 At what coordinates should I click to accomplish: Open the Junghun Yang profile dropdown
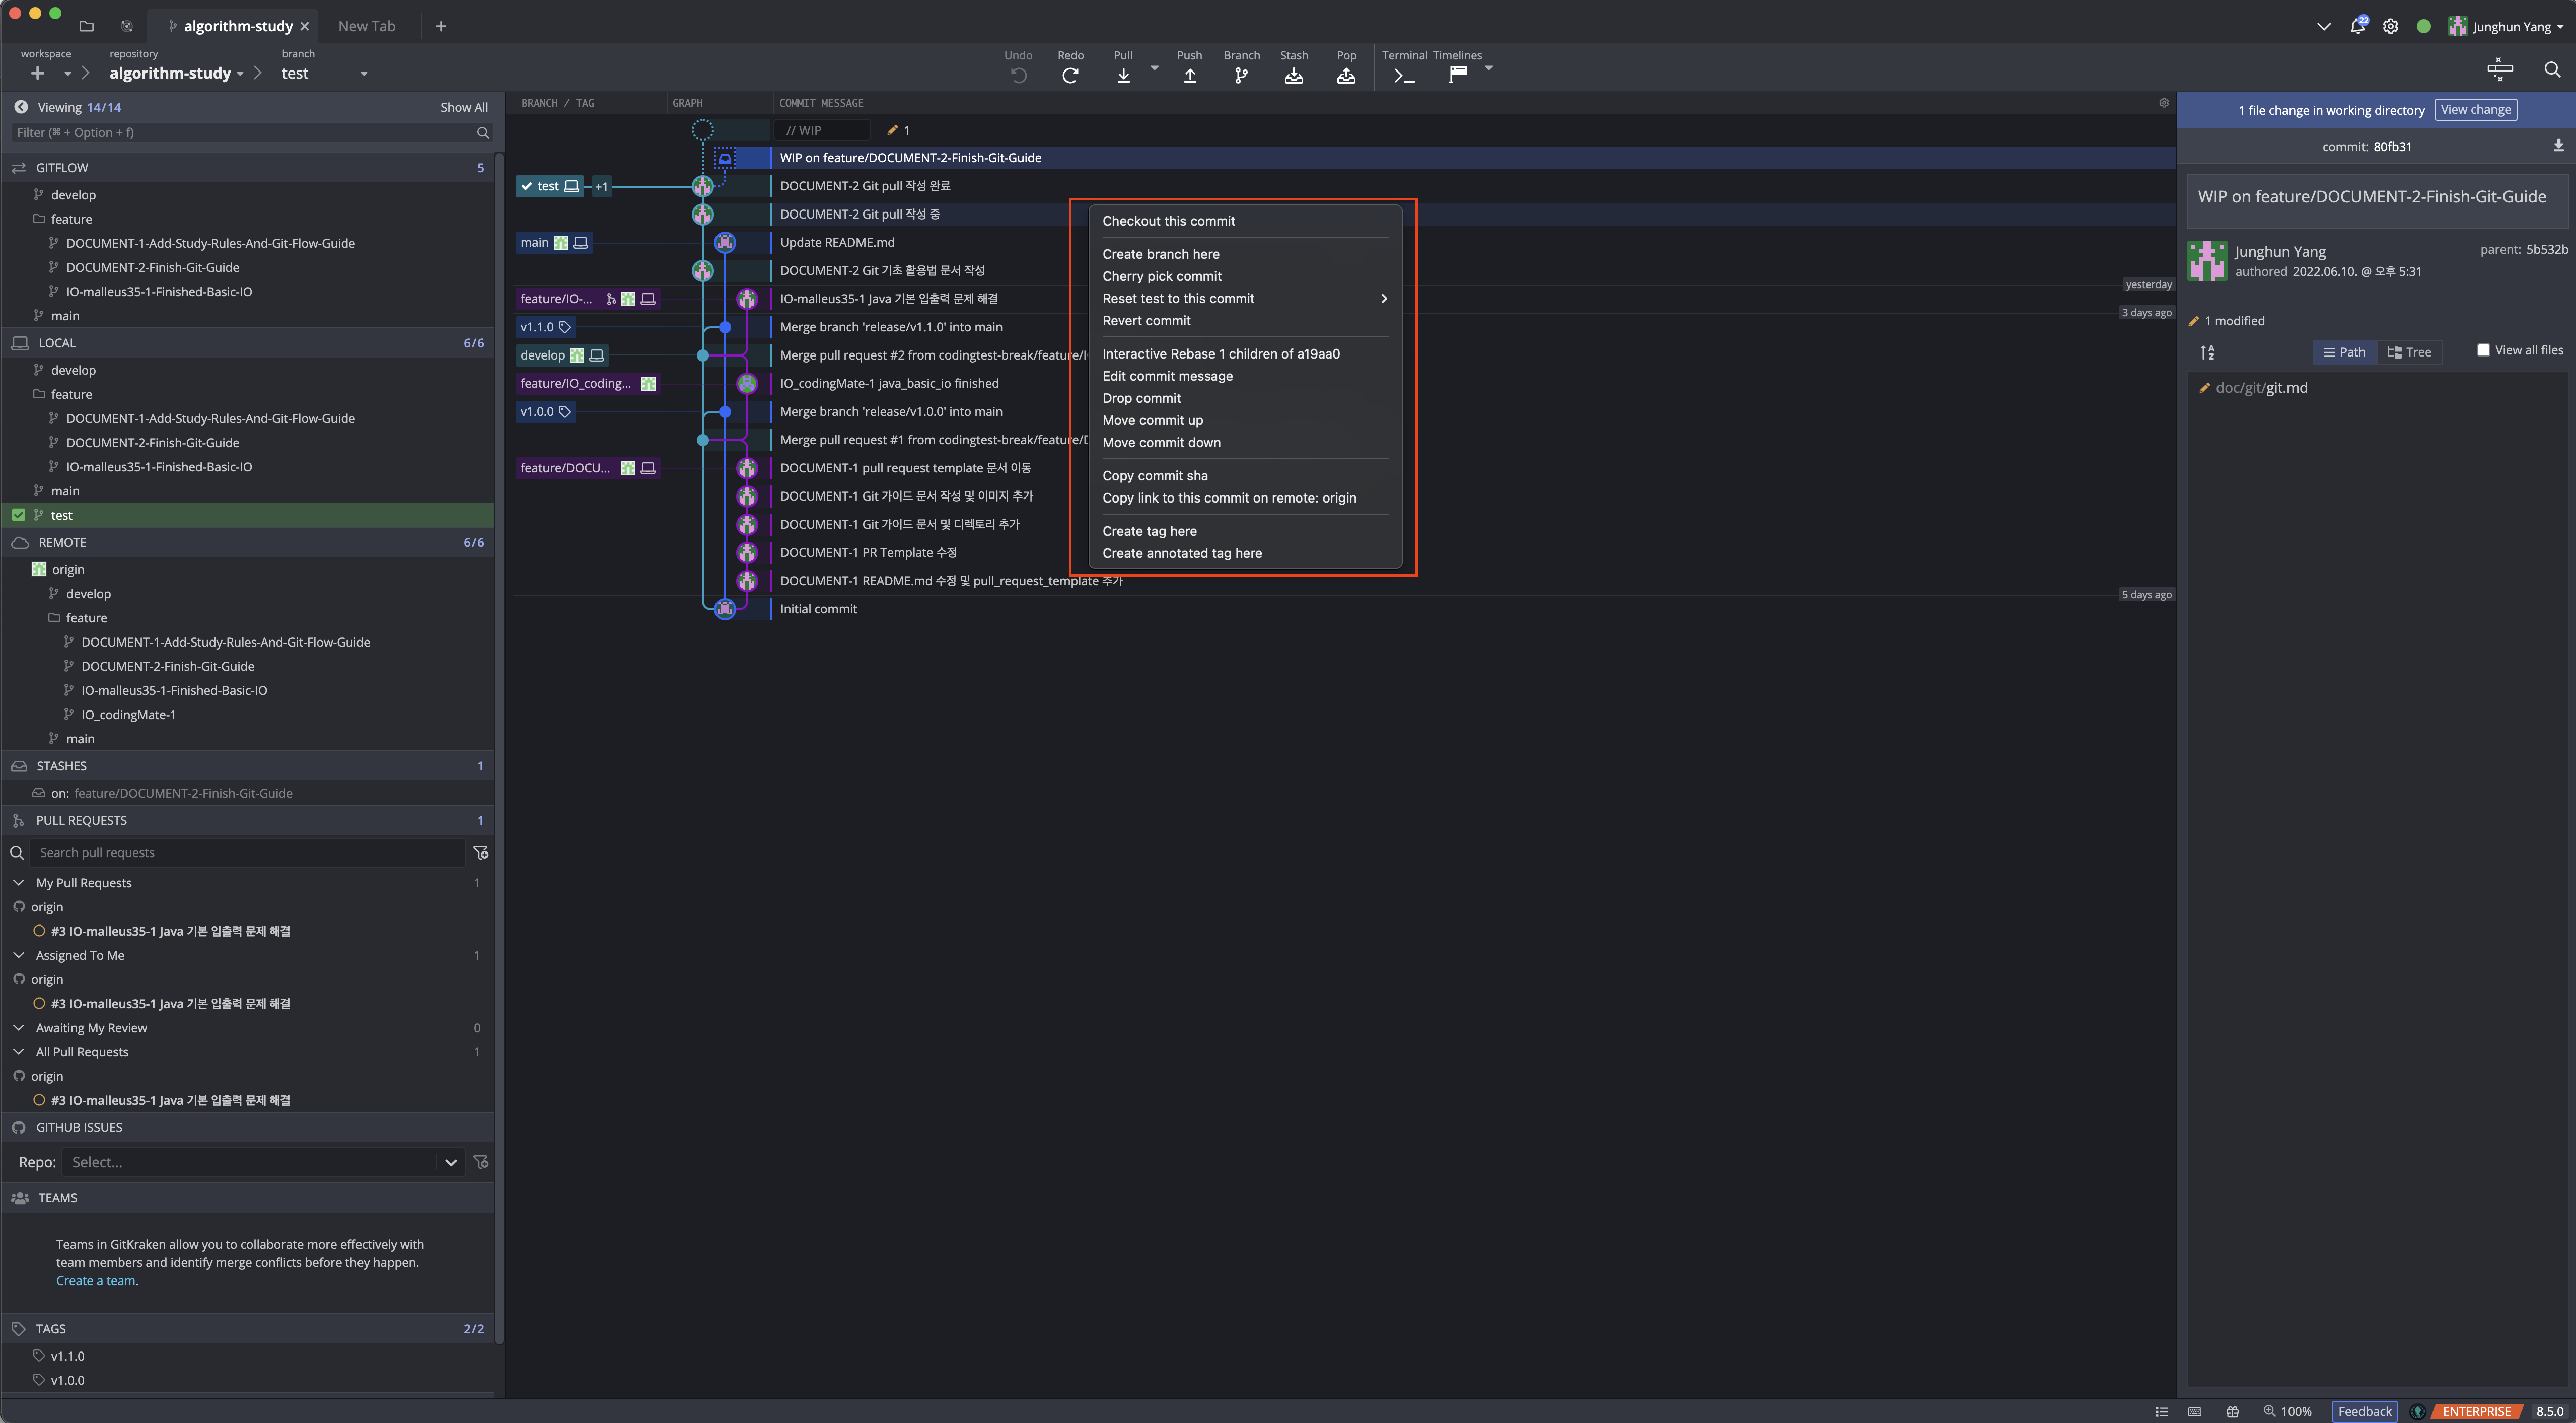(x=2506, y=26)
